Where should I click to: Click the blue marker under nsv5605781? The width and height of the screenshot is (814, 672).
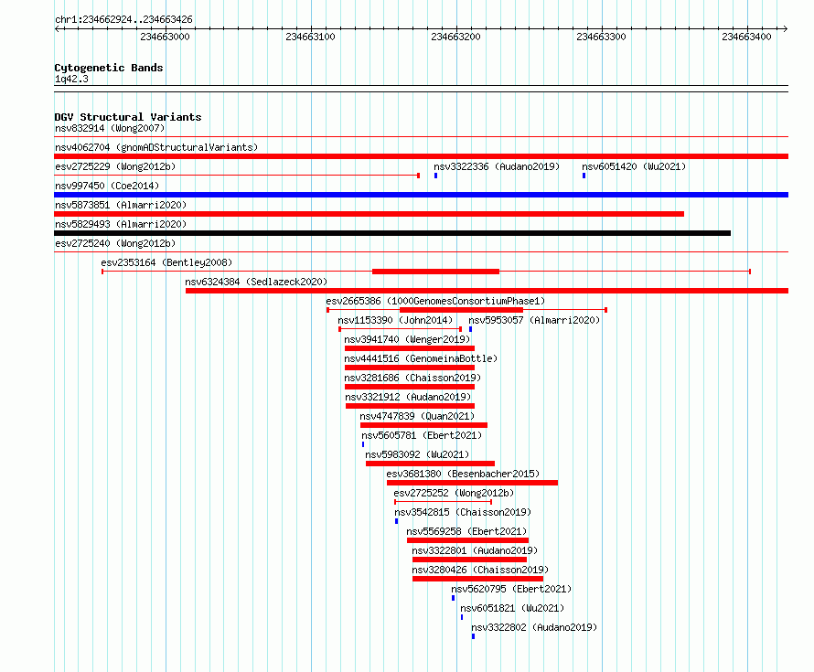[363, 444]
